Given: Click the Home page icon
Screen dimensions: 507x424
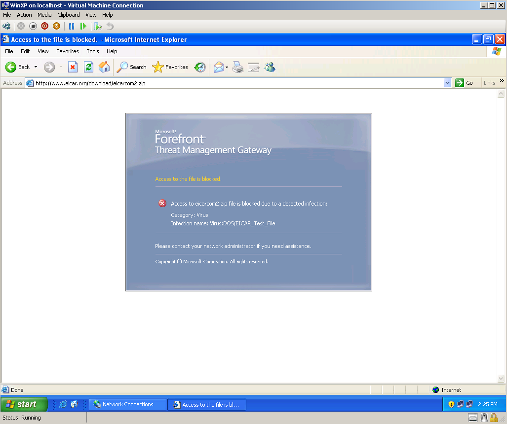Looking at the screenshot, I should tap(104, 67).
